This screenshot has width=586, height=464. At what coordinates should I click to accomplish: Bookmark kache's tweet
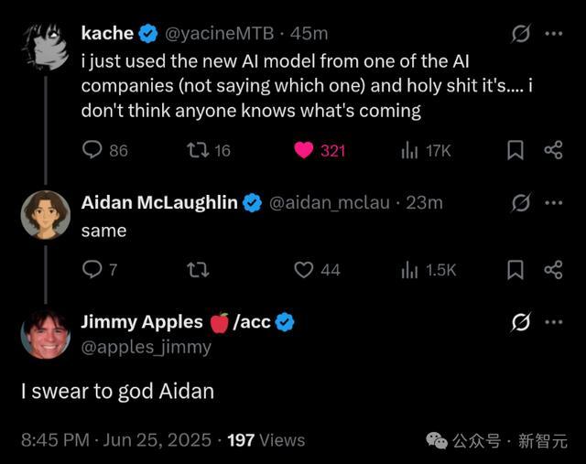[515, 150]
